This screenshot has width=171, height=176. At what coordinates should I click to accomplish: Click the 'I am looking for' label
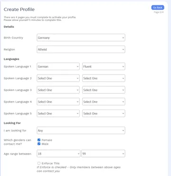pyautogui.click(x=15, y=130)
